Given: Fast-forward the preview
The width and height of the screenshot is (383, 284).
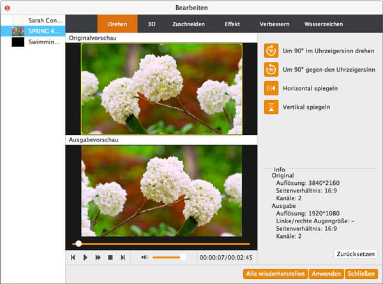Looking at the screenshot, I should click(x=98, y=257).
